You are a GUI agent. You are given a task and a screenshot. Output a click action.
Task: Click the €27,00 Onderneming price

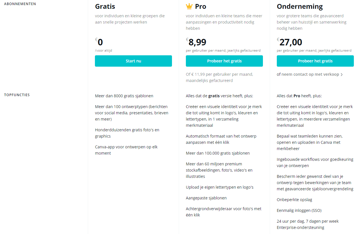pyautogui.click(x=290, y=42)
